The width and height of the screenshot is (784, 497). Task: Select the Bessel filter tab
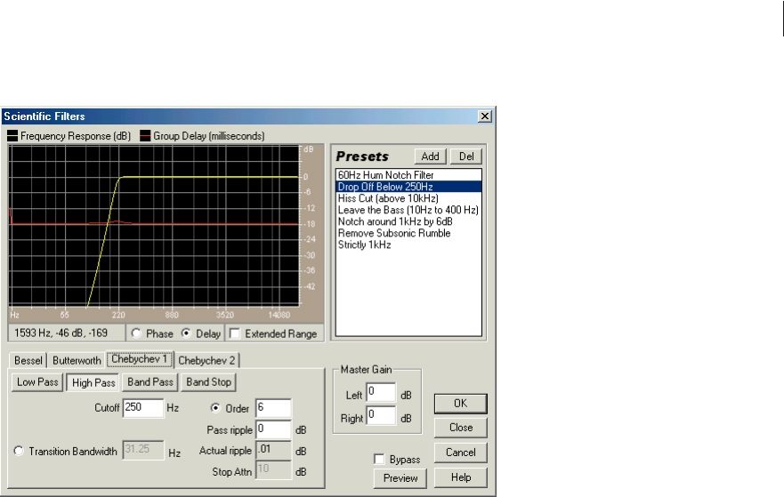pos(28,360)
